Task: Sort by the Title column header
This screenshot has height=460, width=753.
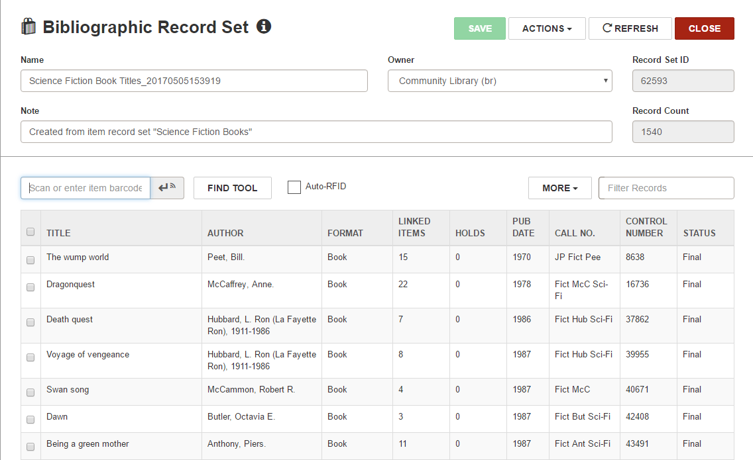Action: click(x=58, y=233)
